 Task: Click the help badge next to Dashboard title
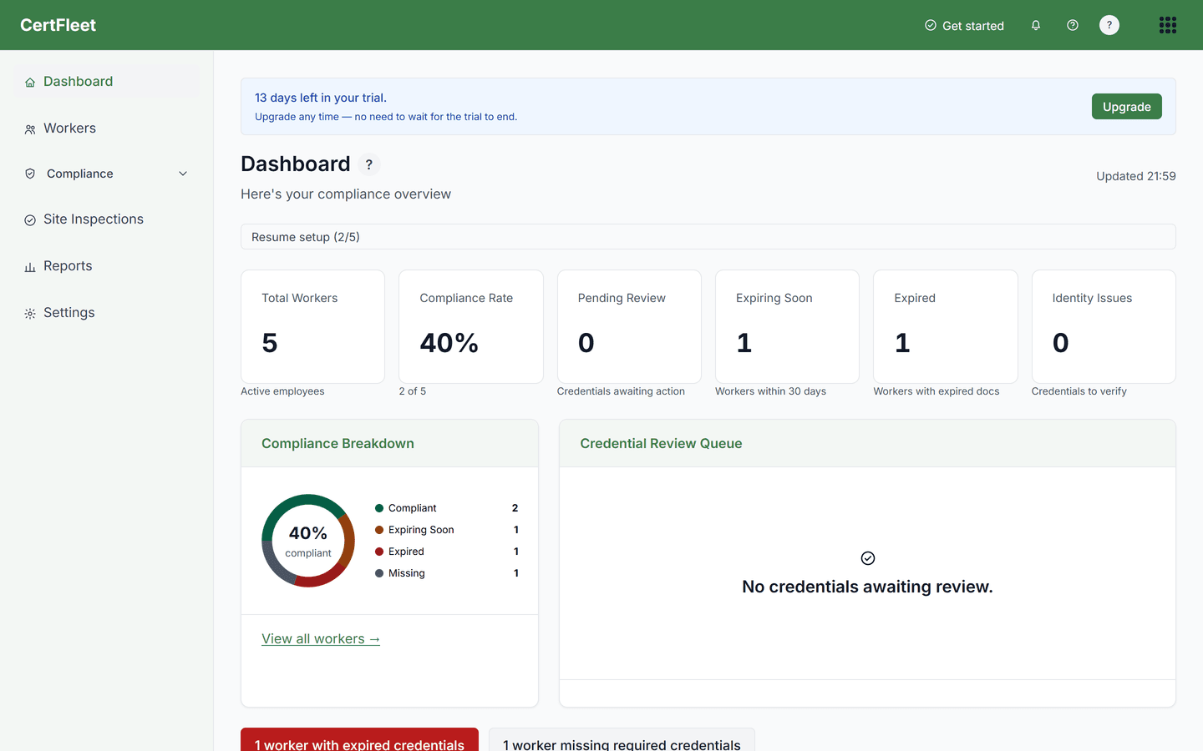point(369,164)
